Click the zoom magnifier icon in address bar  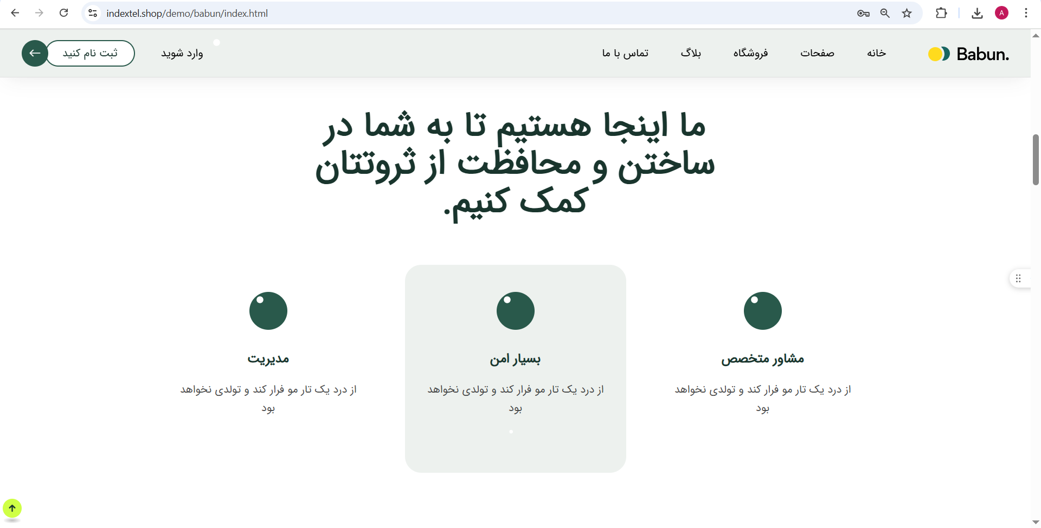(885, 13)
